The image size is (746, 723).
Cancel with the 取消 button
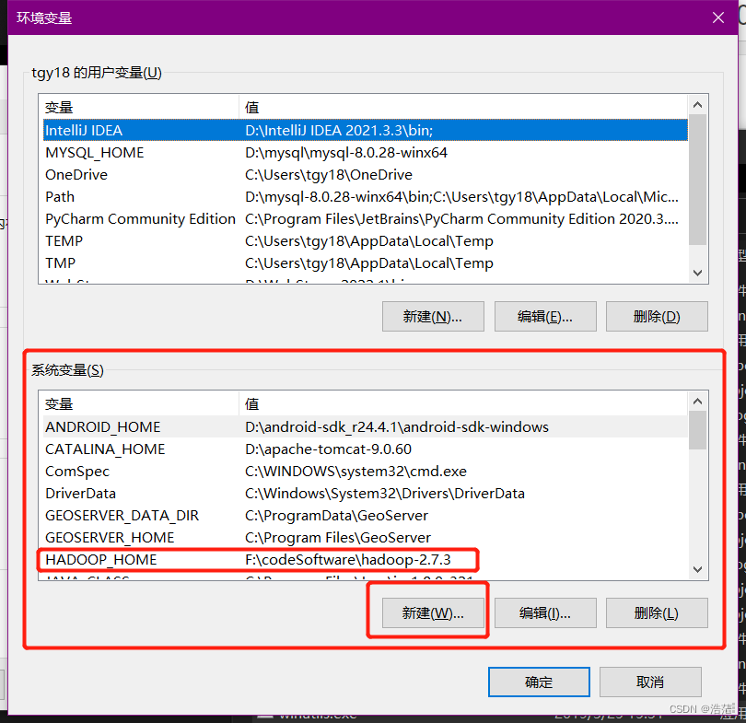(650, 682)
